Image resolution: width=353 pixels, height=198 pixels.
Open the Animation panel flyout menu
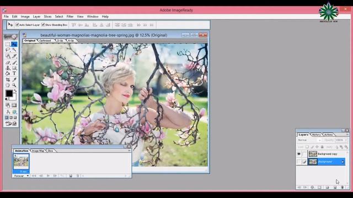click(x=129, y=151)
